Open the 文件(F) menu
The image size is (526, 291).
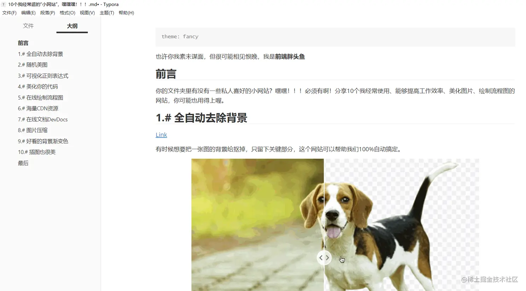(x=9, y=13)
